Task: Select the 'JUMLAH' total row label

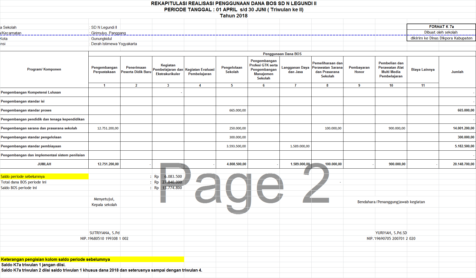Action: pos(44,164)
